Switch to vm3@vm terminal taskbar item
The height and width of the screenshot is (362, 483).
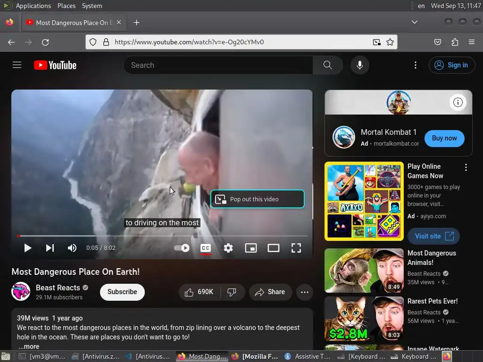click(x=42, y=356)
